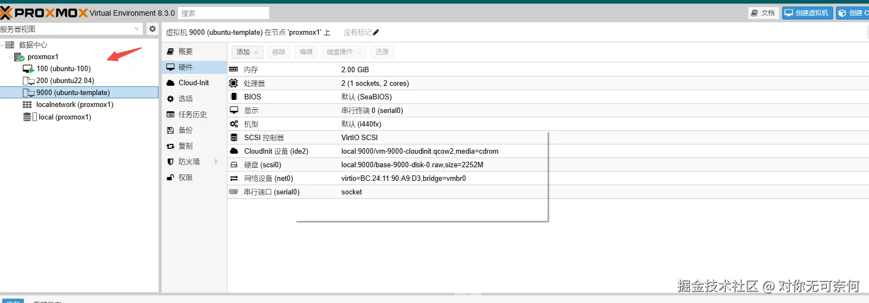Viewport: 869px width, 303px height.
Task: Click the 2.00 GiB memory value
Action: point(355,70)
